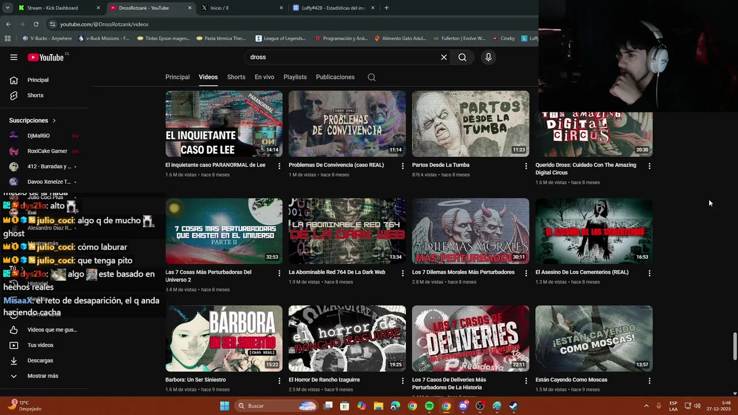Play the 'Bárbora Un Ser Siniestro' thumbnail

pos(224,338)
